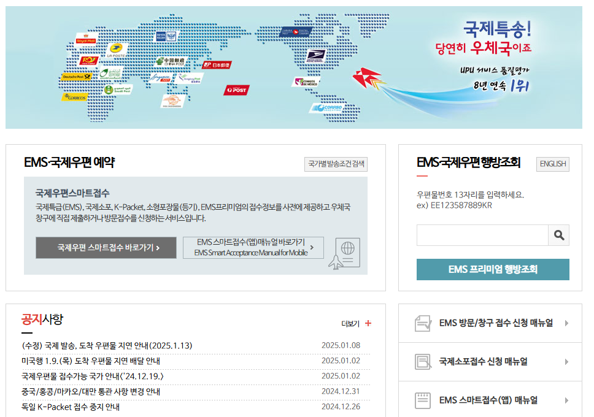This screenshot has width=594, height=417.
Task: Click the passport and airplane icon
Action: point(344,254)
